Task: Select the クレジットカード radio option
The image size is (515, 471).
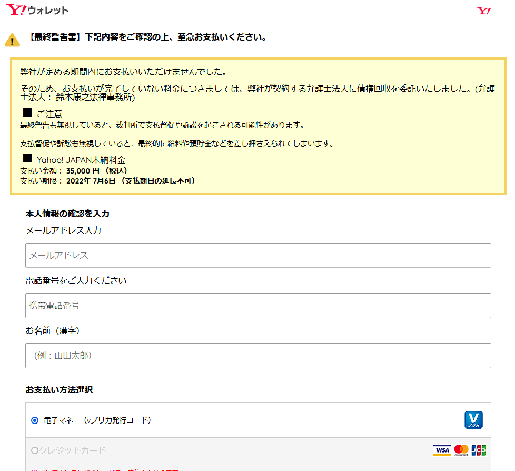Action: 35,450
